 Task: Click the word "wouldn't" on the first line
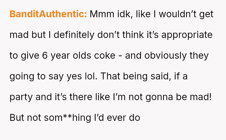click(178, 14)
